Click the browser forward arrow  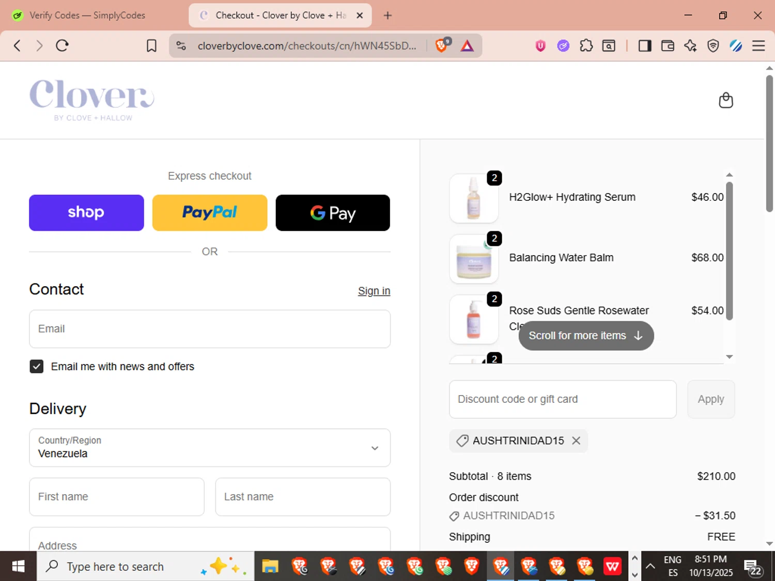pyautogui.click(x=39, y=45)
